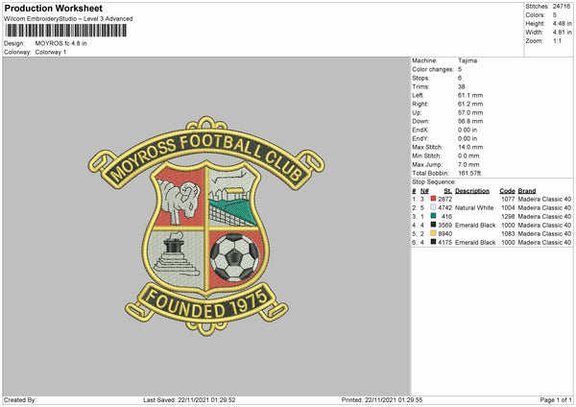The image size is (576, 407).
Task: Click the Trims value '38'
Action: [x=462, y=86]
